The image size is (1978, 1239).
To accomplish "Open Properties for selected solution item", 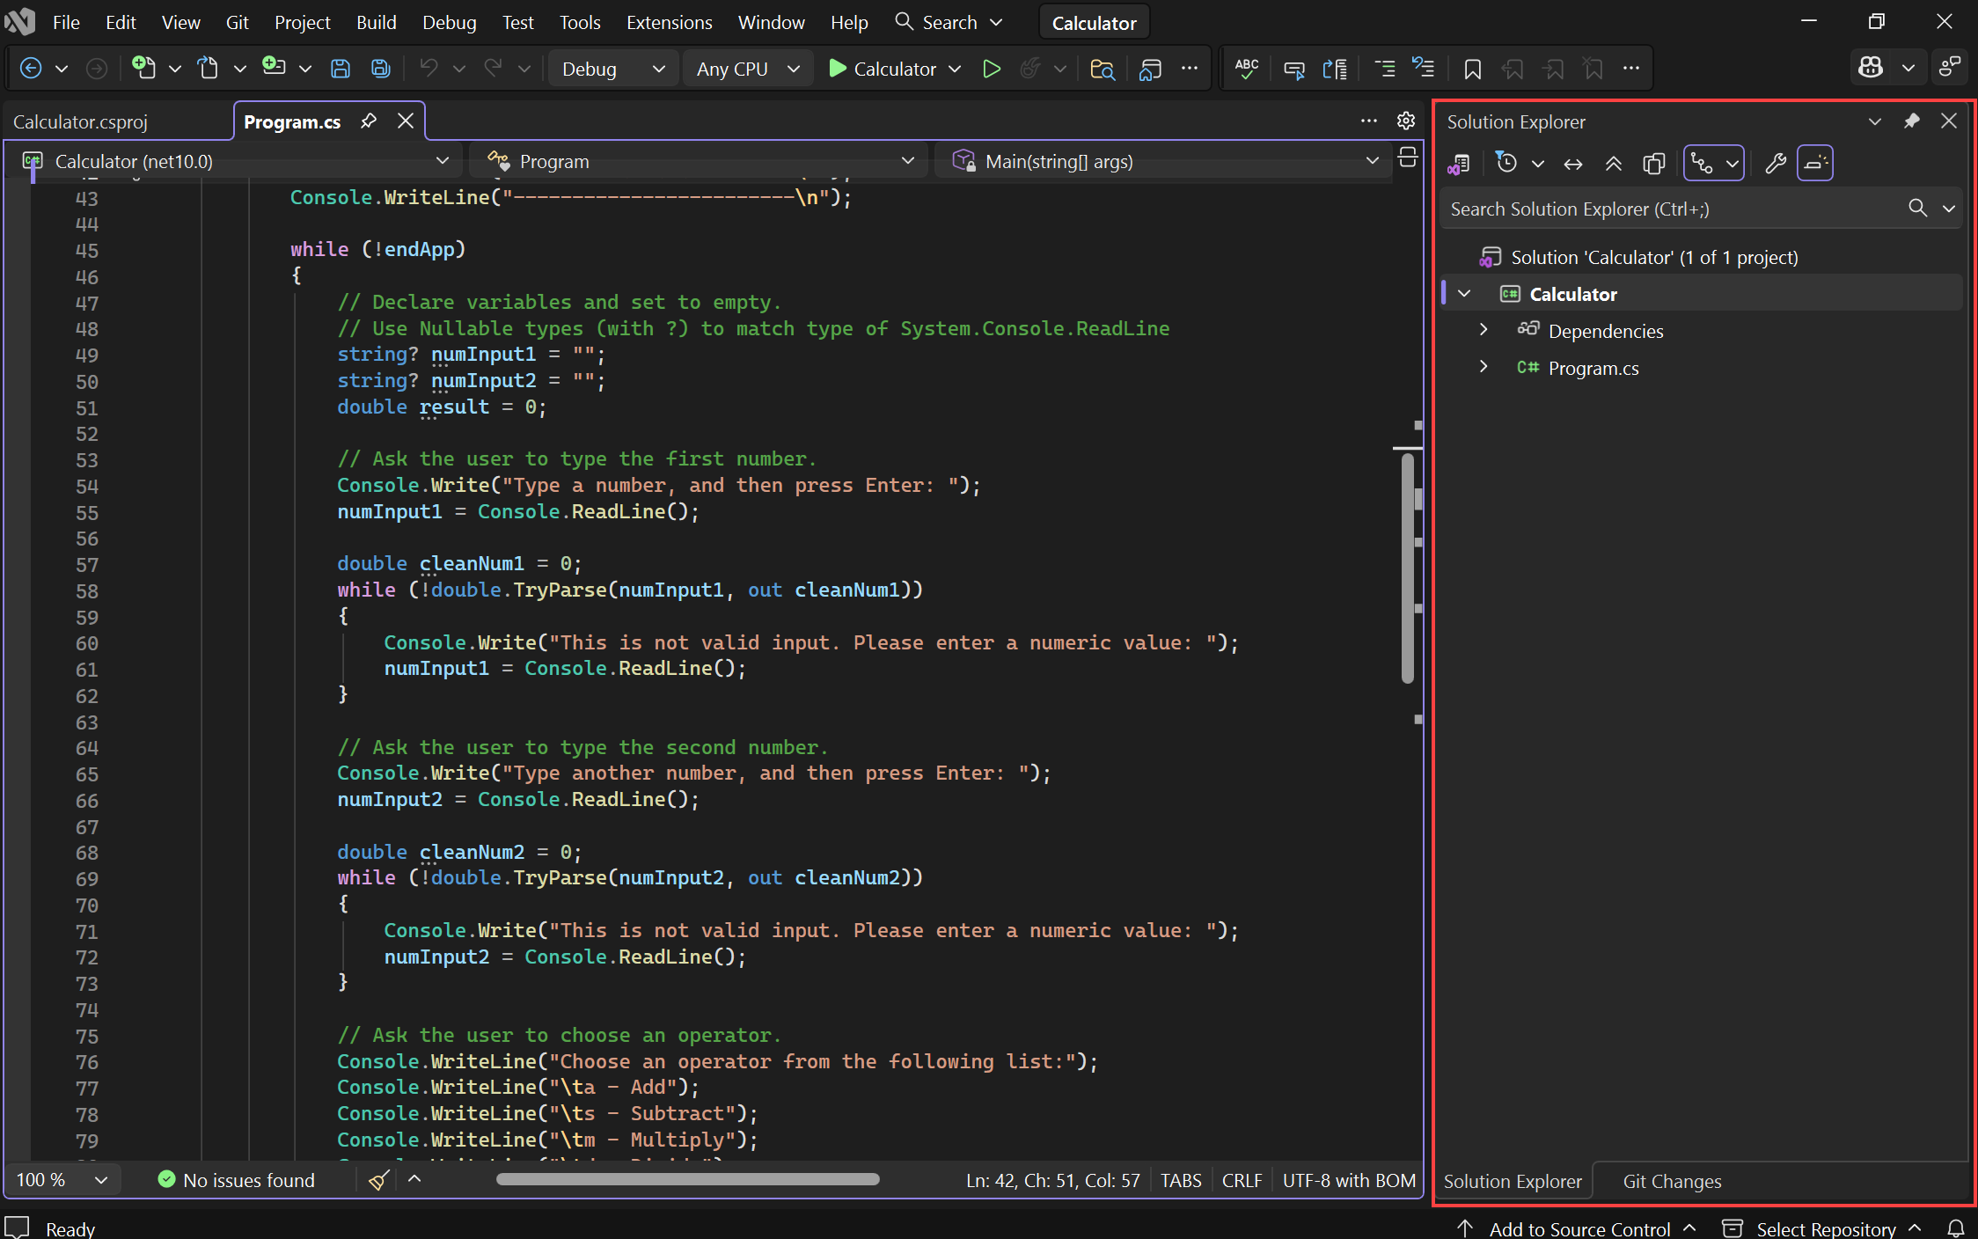I will click(1776, 163).
